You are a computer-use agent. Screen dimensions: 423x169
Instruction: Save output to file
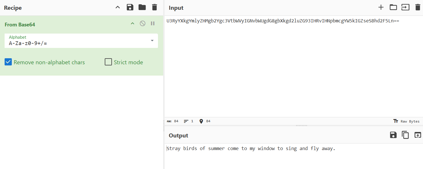pyautogui.click(x=393, y=135)
